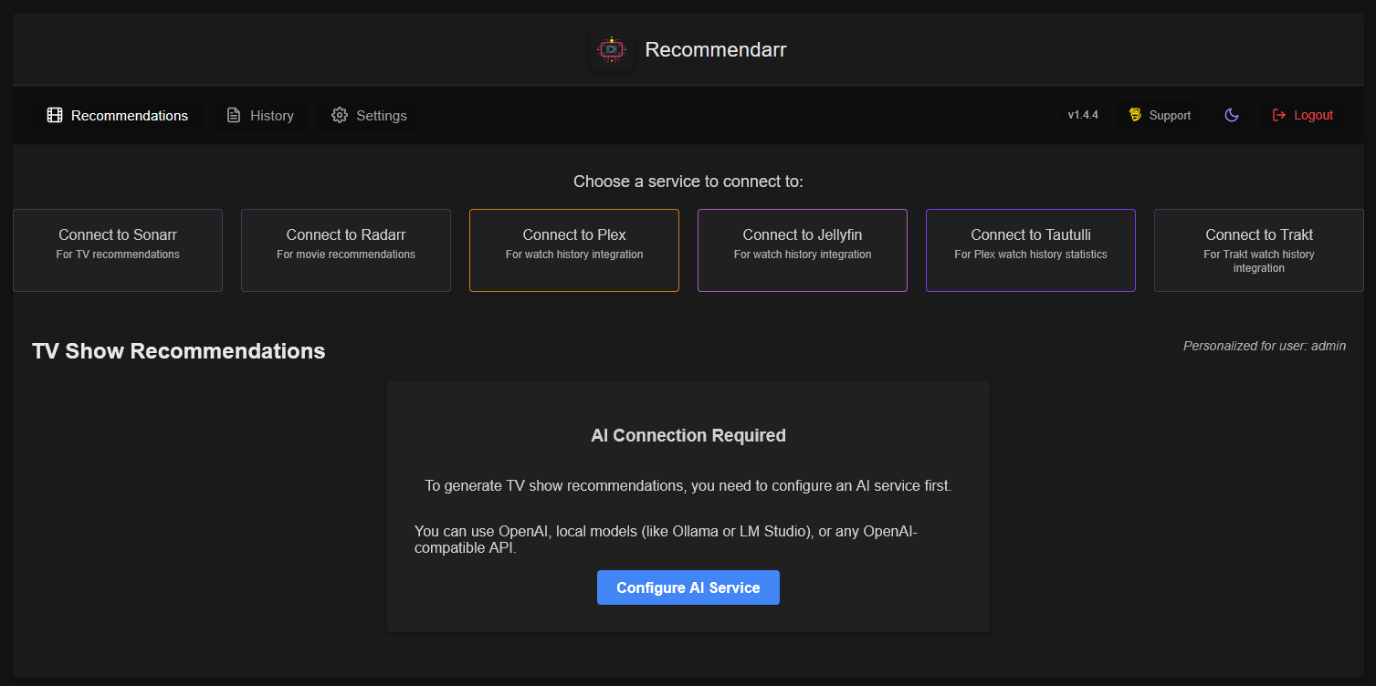Select the Connect to Radarr card
This screenshot has width=1376, height=686.
[x=346, y=250]
